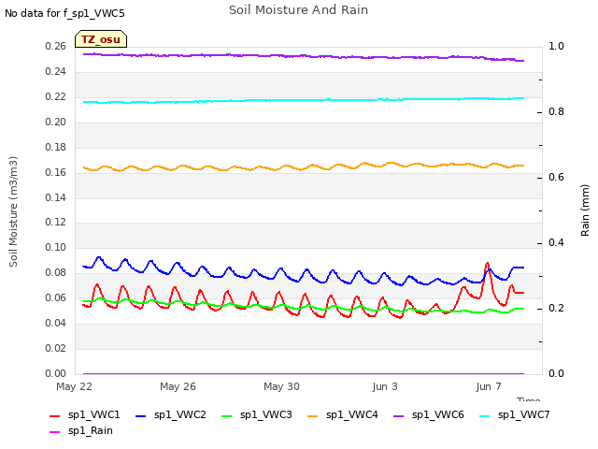Click the TZ_osu annotation box
This screenshot has height=449, width=598.
point(101,39)
